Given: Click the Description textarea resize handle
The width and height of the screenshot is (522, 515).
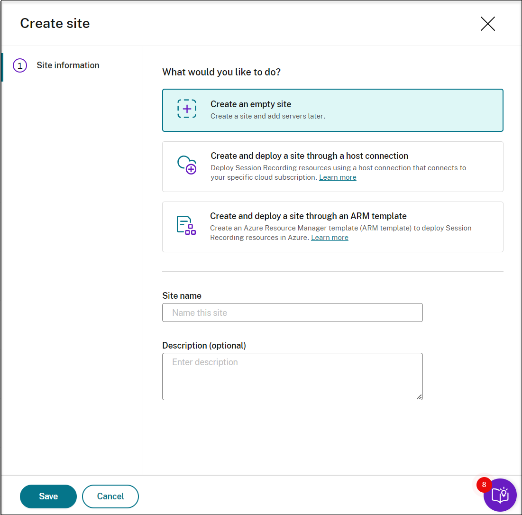Looking at the screenshot, I should pos(420,397).
